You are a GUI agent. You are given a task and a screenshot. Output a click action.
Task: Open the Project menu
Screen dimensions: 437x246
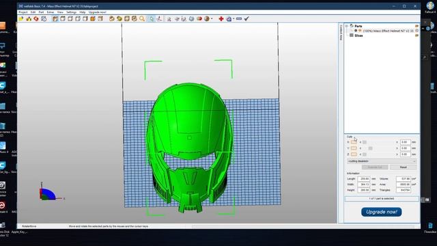click(x=23, y=12)
